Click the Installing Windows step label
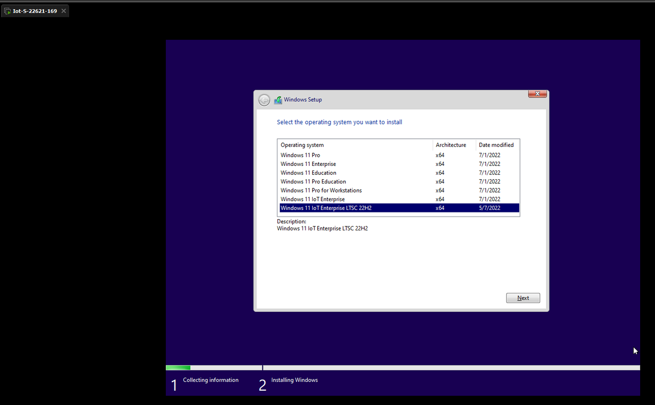 click(x=294, y=380)
